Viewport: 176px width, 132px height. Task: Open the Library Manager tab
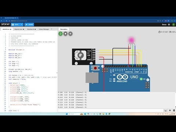click(44, 29)
